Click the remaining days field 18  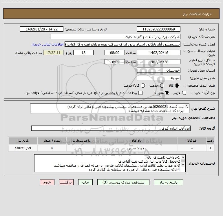tap(83, 52)
